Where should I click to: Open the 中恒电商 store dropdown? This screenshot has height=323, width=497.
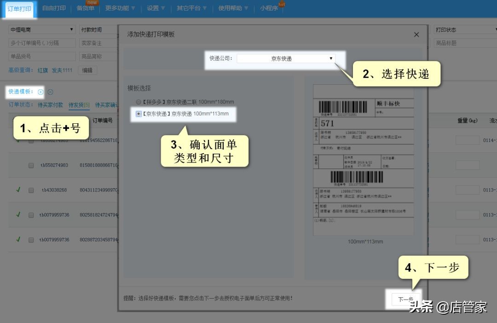[41, 29]
